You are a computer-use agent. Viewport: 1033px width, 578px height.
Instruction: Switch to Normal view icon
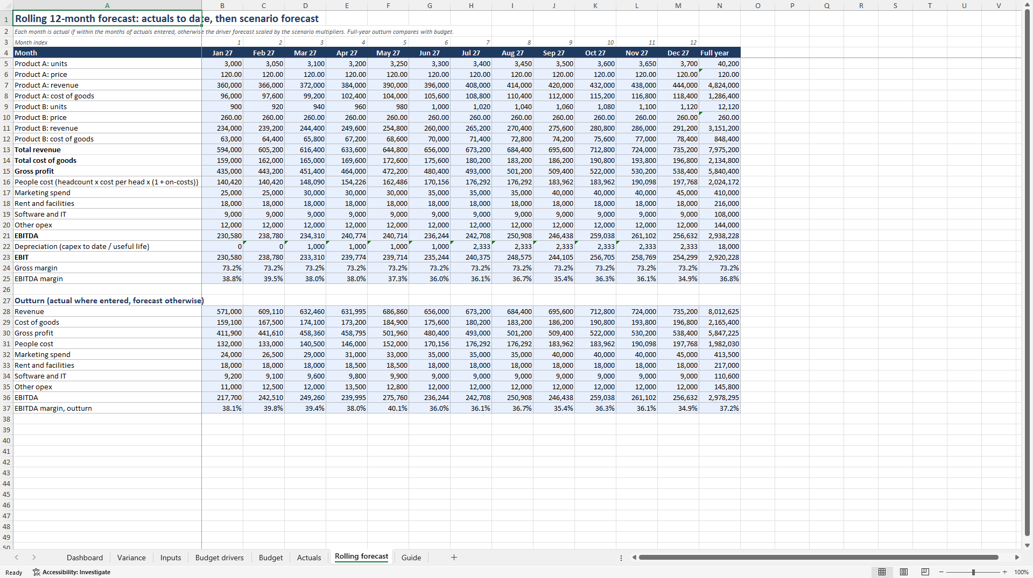tap(882, 572)
